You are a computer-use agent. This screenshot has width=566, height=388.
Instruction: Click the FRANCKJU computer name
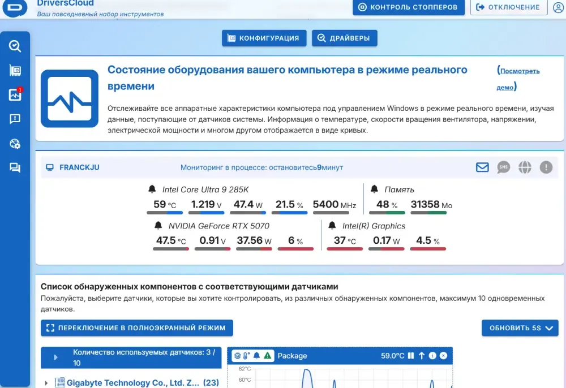(x=79, y=167)
